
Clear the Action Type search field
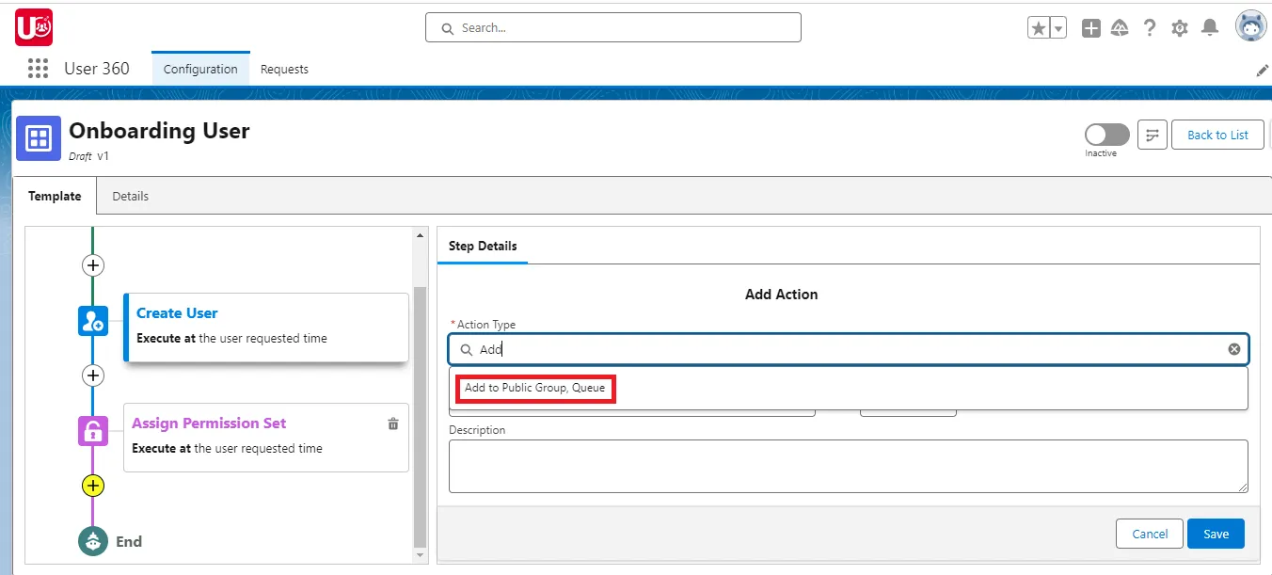click(x=1233, y=349)
